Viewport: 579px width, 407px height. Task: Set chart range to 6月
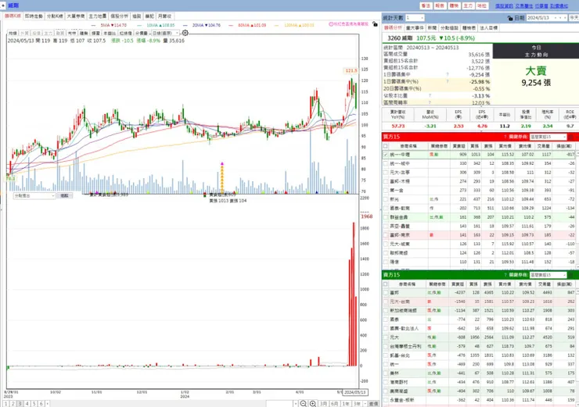(335, 404)
